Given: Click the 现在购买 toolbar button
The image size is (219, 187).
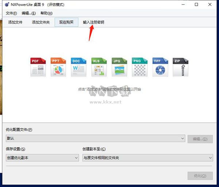Looking at the screenshot, I should [66, 22].
